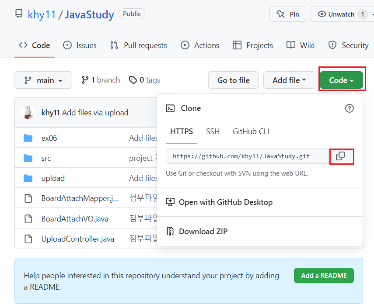
Task: Open the Issues tab
Action: [x=80, y=45]
